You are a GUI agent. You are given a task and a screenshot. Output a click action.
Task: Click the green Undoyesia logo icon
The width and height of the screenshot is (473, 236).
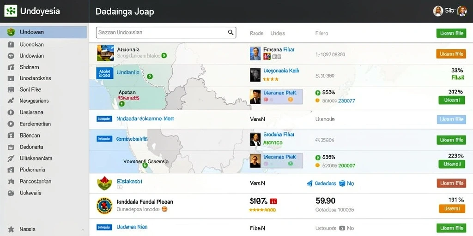point(11,11)
